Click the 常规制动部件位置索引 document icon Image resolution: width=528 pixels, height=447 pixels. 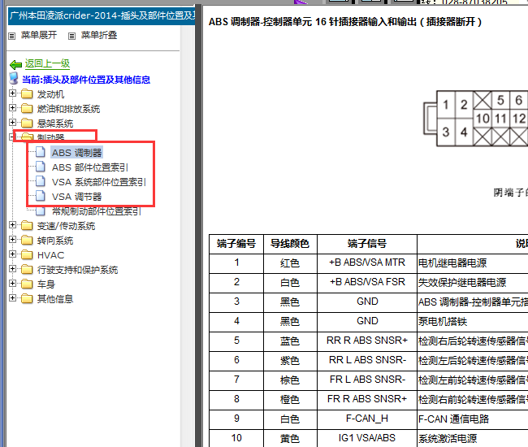(x=41, y=211)
